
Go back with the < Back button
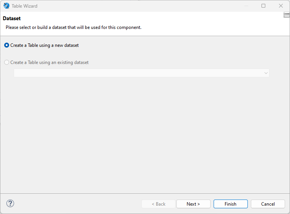(x=158, y=204)
